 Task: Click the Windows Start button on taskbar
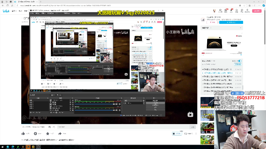click(x=2, y=147)
